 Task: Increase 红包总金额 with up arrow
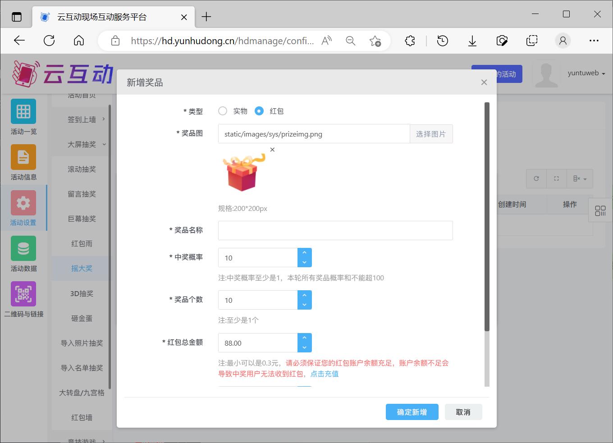coord(305,338)
